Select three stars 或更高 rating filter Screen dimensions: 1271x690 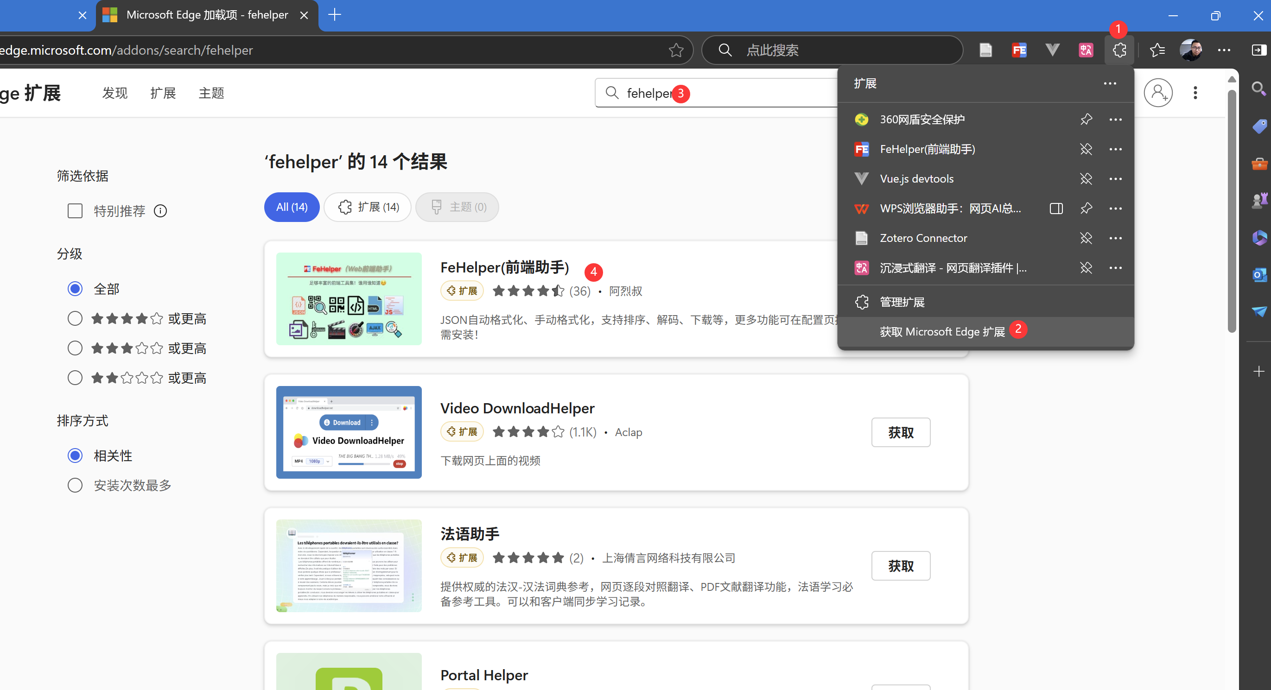point(75,348)
